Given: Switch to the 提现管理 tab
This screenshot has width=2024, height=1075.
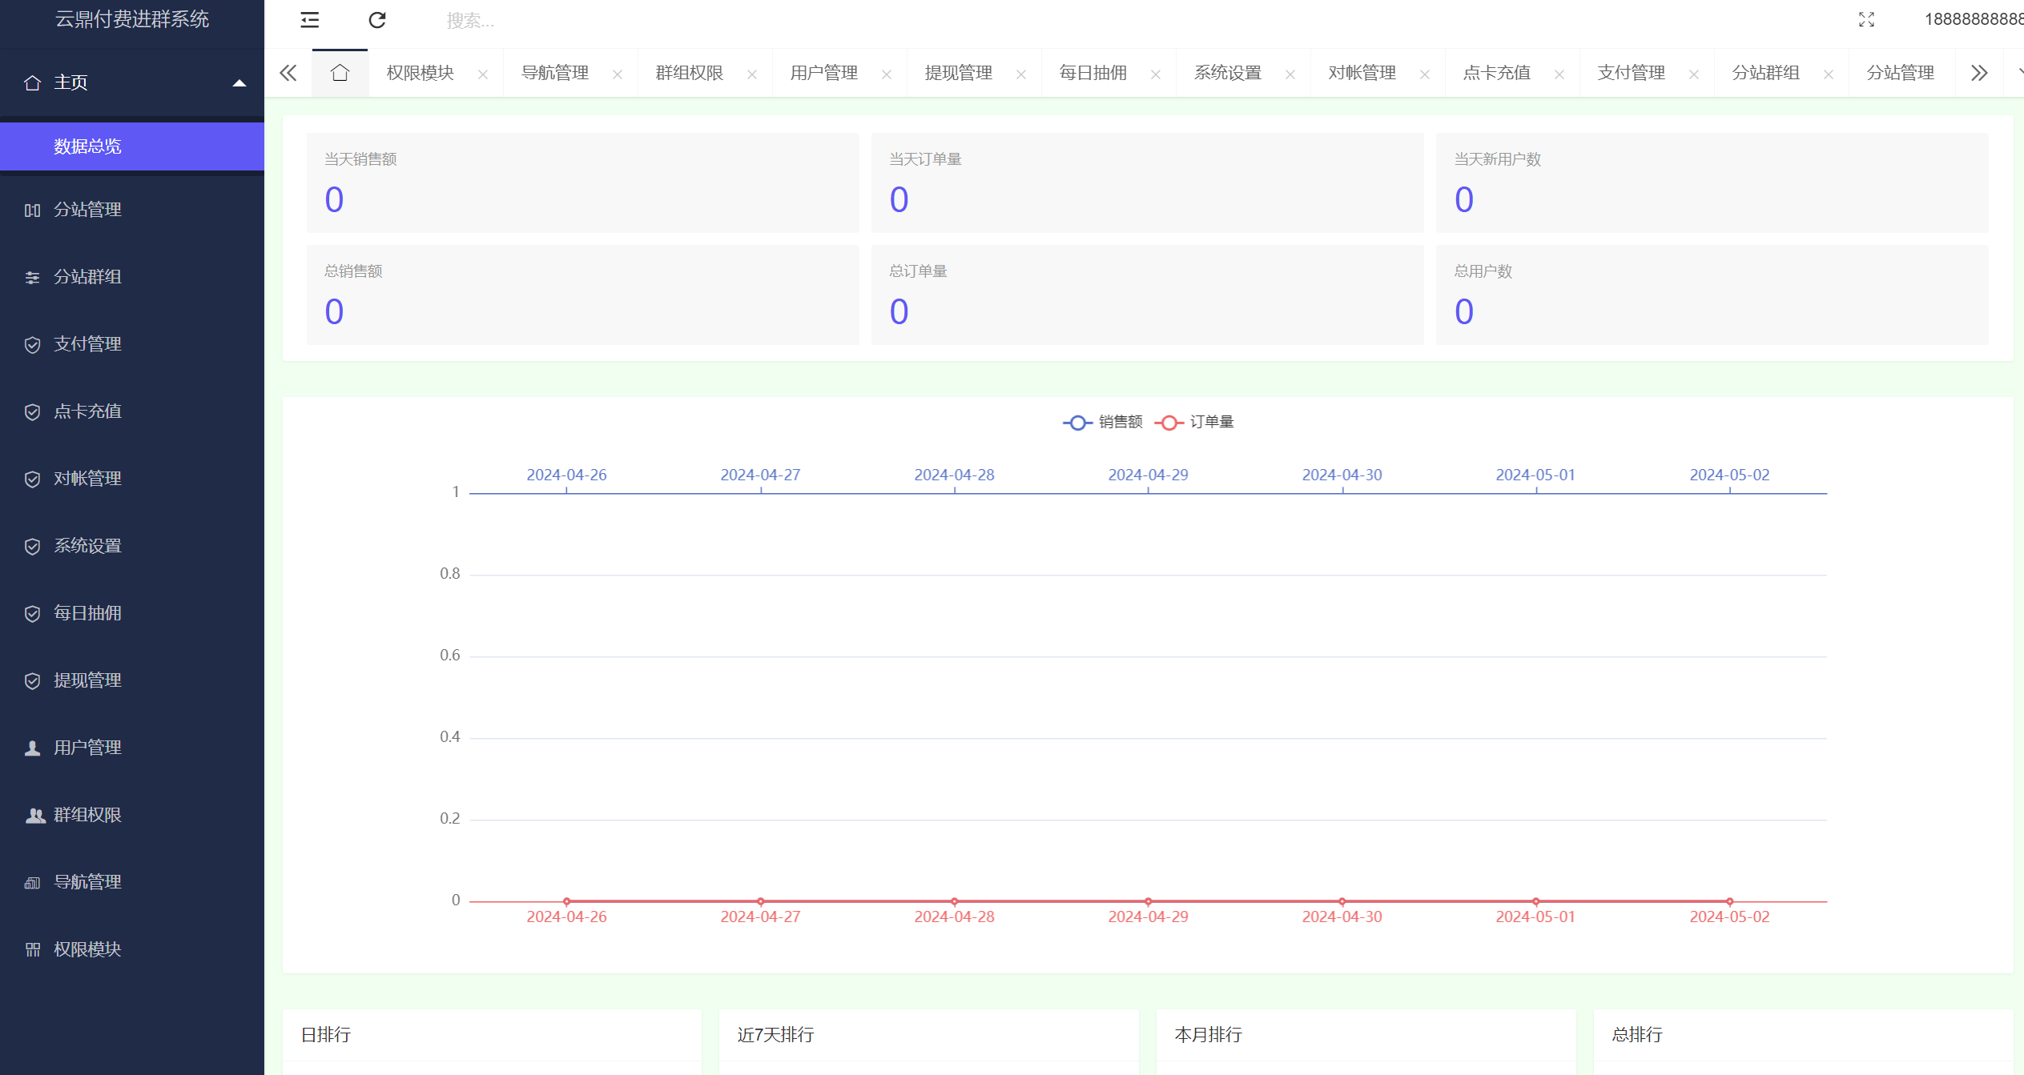Looking at the screenshot, I should [x=958, y=73].
